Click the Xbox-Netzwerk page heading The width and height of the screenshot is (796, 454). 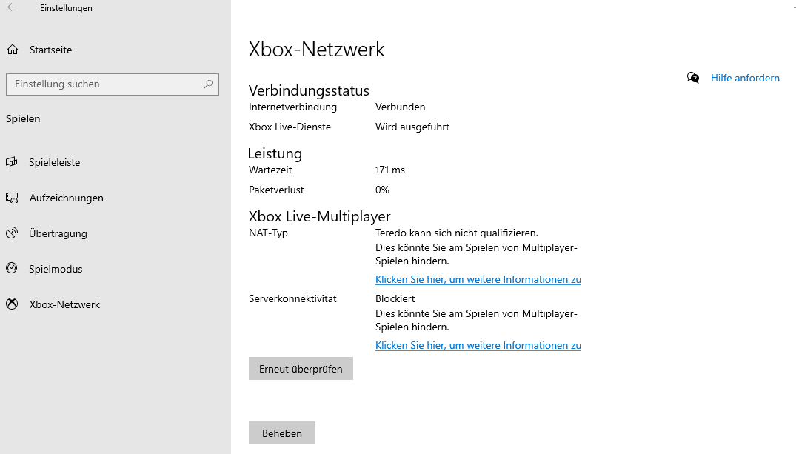pos(317,50)
